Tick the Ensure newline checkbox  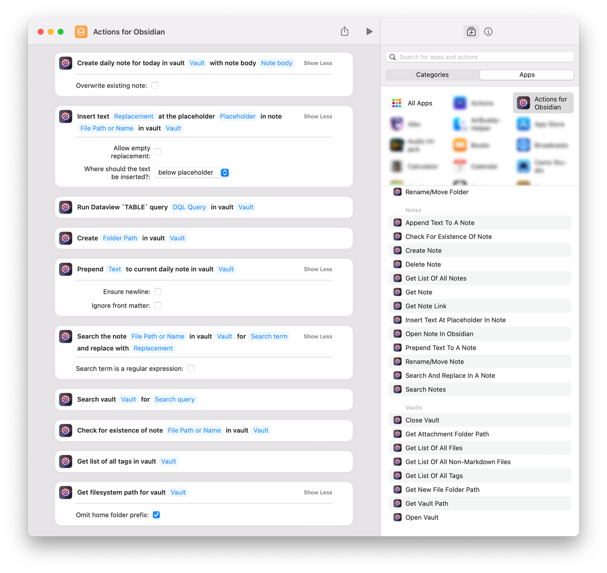tap(158, 292)
